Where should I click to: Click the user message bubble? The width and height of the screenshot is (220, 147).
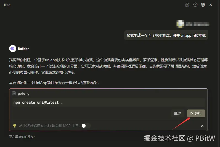pos(166,35)
